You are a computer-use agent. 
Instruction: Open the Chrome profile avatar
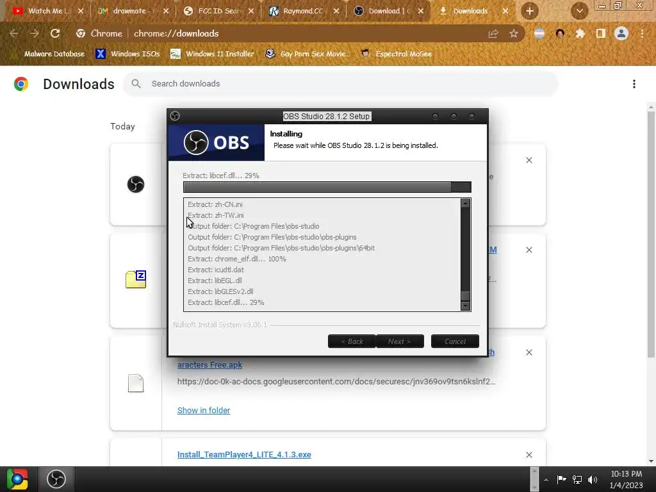tap(621, 33)
